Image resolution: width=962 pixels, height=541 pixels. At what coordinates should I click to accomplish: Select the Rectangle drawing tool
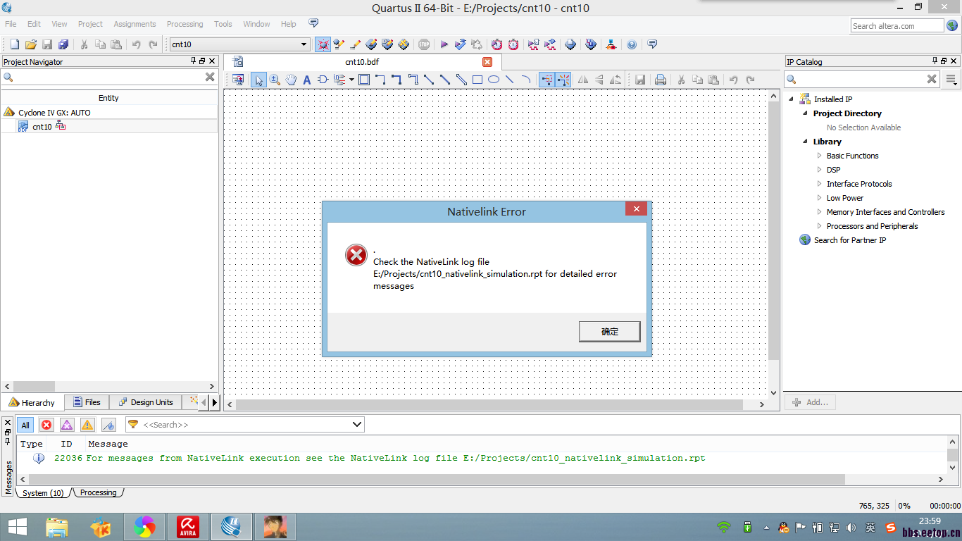[477, 80]
